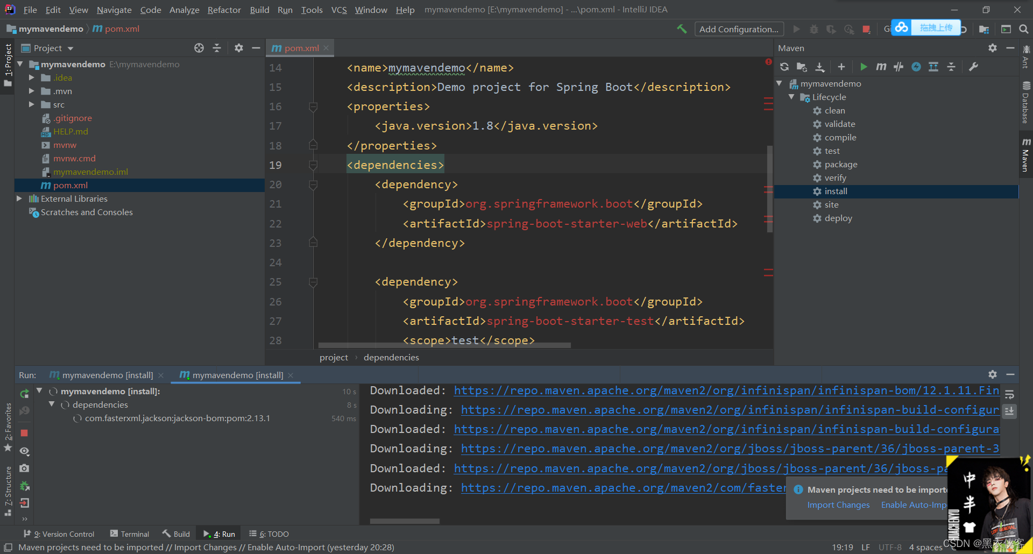Click the exit icon in Run panel
This screenshot has width=1033, height=554.
point(24,503)
